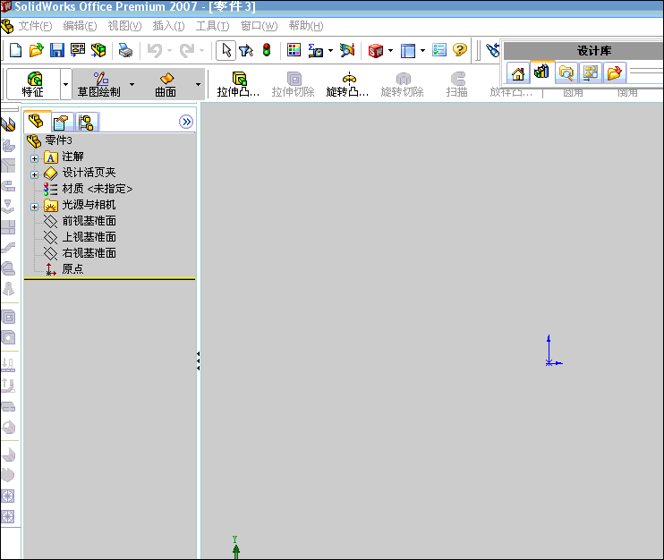664x560 pixels.
Task: Click the Design Library file explorer folder icon
Action: click(615, 73)
